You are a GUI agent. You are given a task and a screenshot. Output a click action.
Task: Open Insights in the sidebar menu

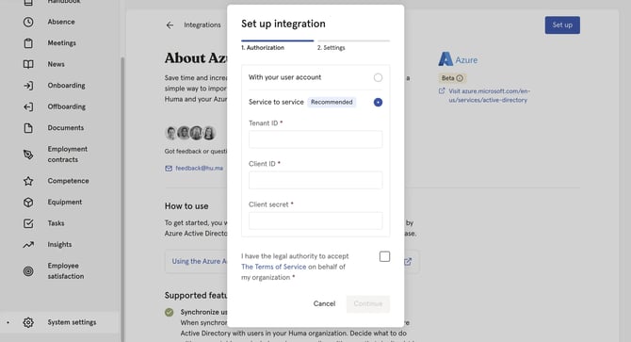click(59, 245)
